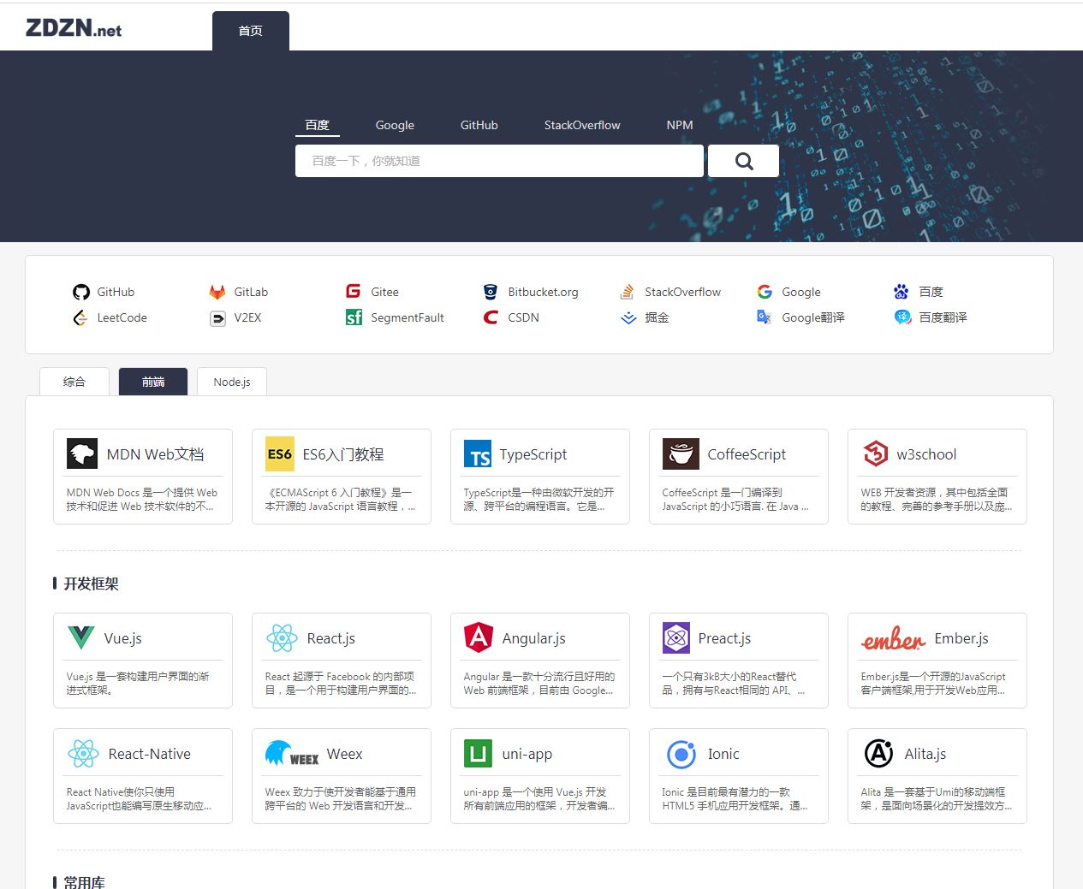Click the green uni-app icon
This screenshot has width=1083, height=889.
coord(478,754)
